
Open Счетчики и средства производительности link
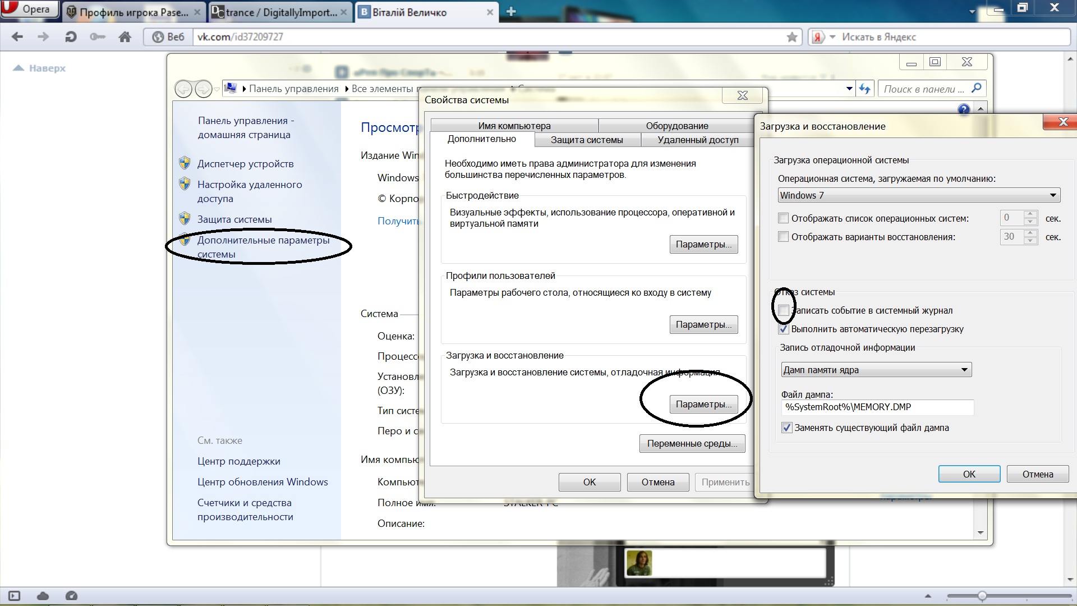pos(245,509)
